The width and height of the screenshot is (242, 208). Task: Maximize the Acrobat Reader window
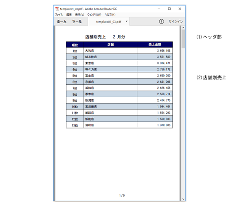click(169, 9)
